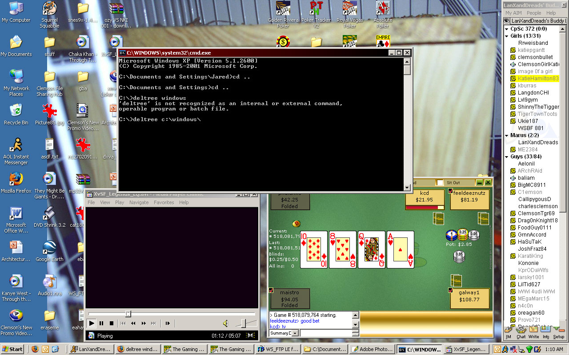Step one frame forward in Media Player
The height and width of the screenshot is (355, 569).
point(168,323)
